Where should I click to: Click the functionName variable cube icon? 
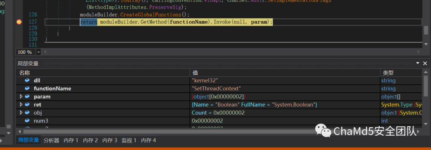point(27,89)
